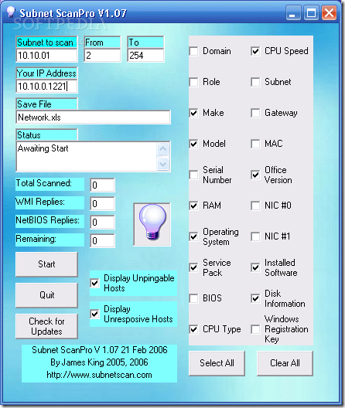Click the http://www.subnetscan.com text

[x=99, y=375]
